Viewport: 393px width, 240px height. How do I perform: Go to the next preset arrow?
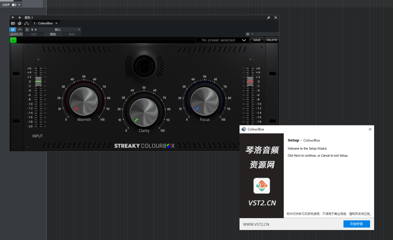[36, 30]
